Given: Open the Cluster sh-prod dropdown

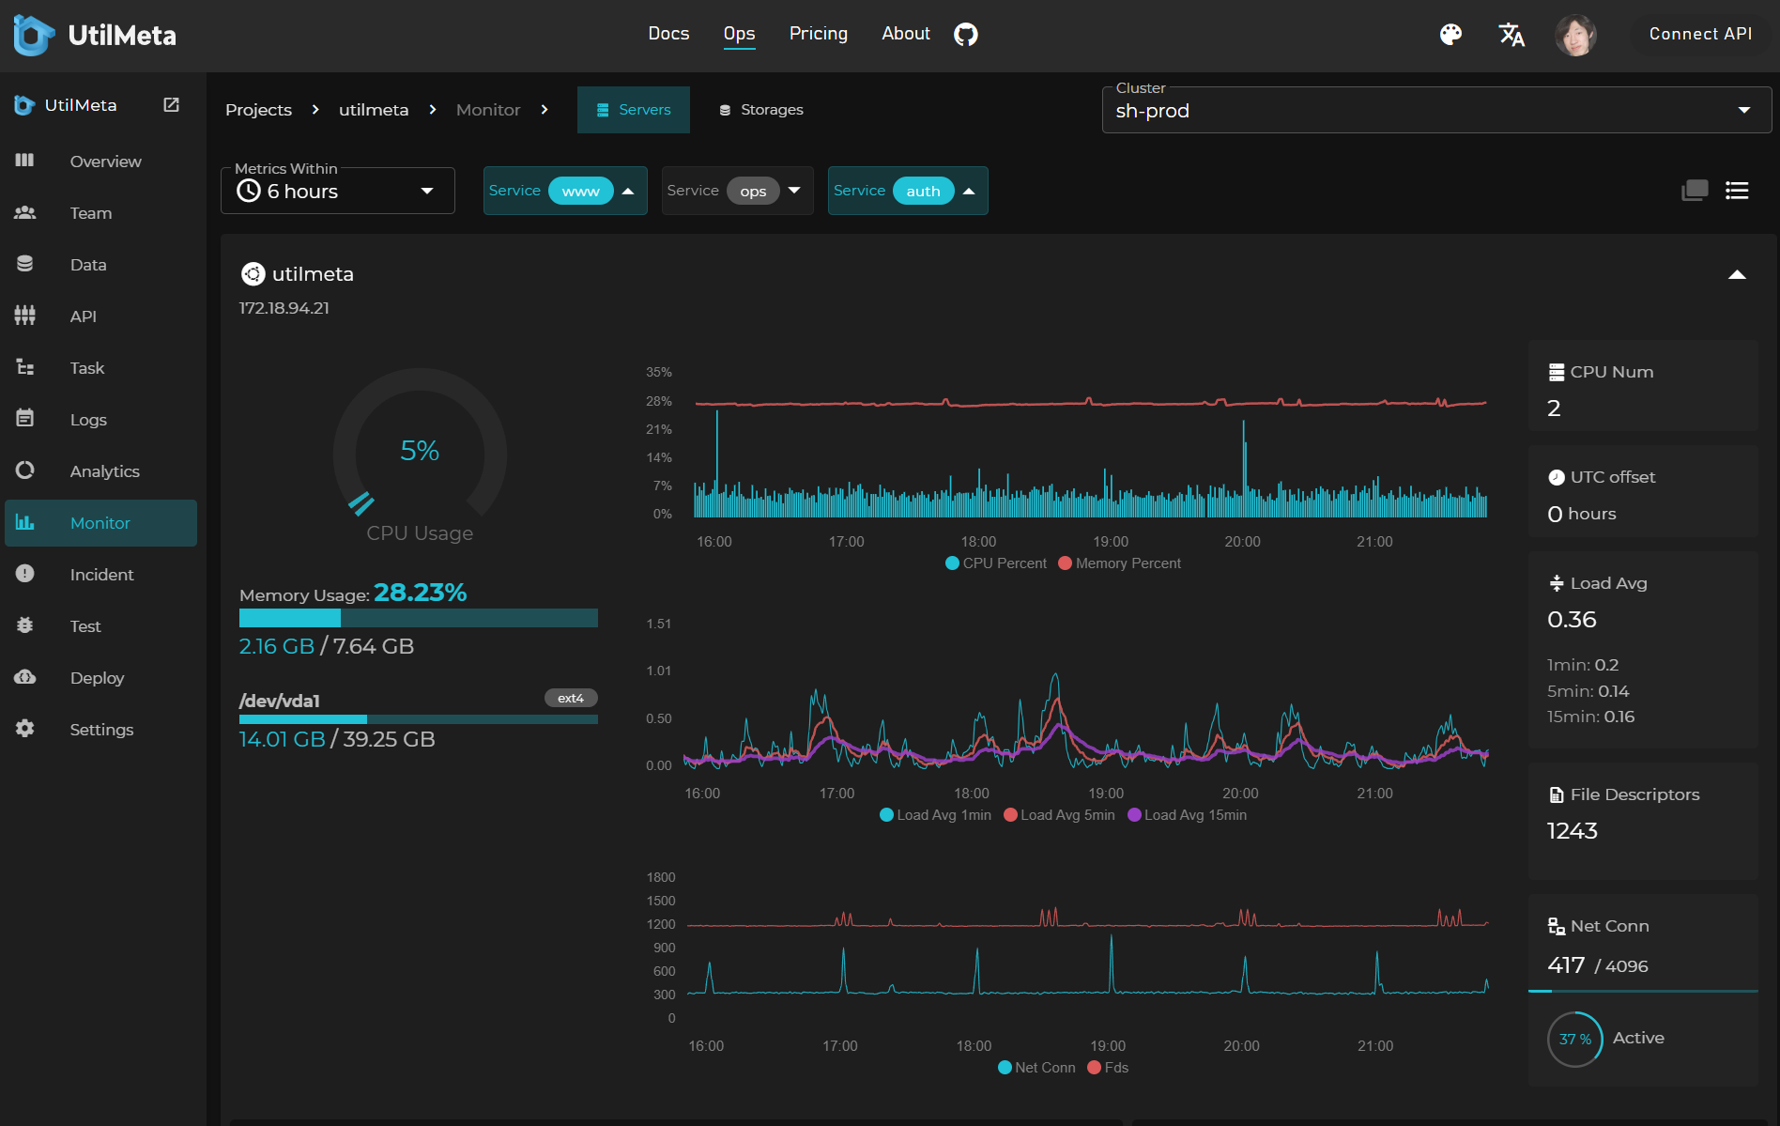Looking at the screenshot, I should (1436, 110).
